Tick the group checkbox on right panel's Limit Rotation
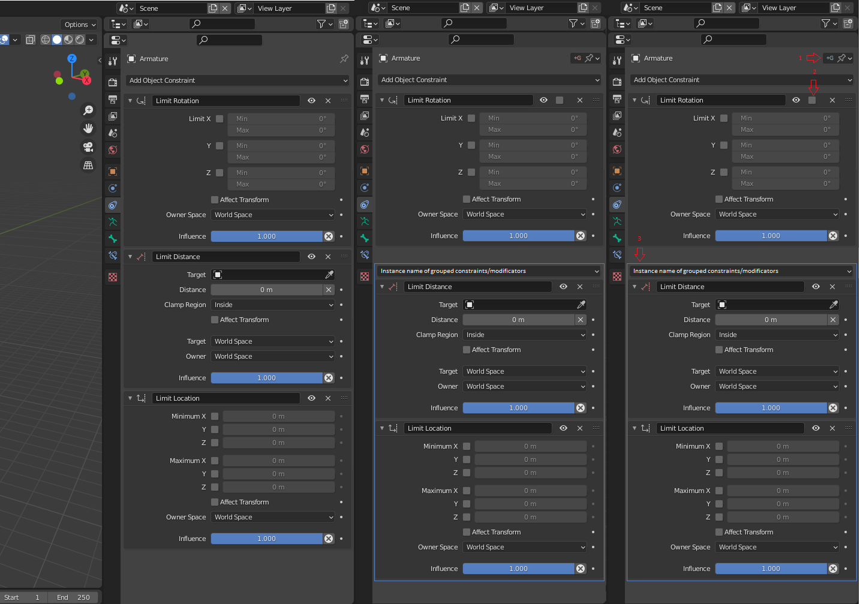860x604 pixels. (x=812, y=100)
